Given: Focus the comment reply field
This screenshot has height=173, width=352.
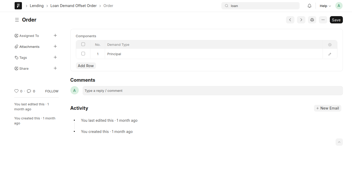Looking at the screenshot, I should [x=213, y=91].
